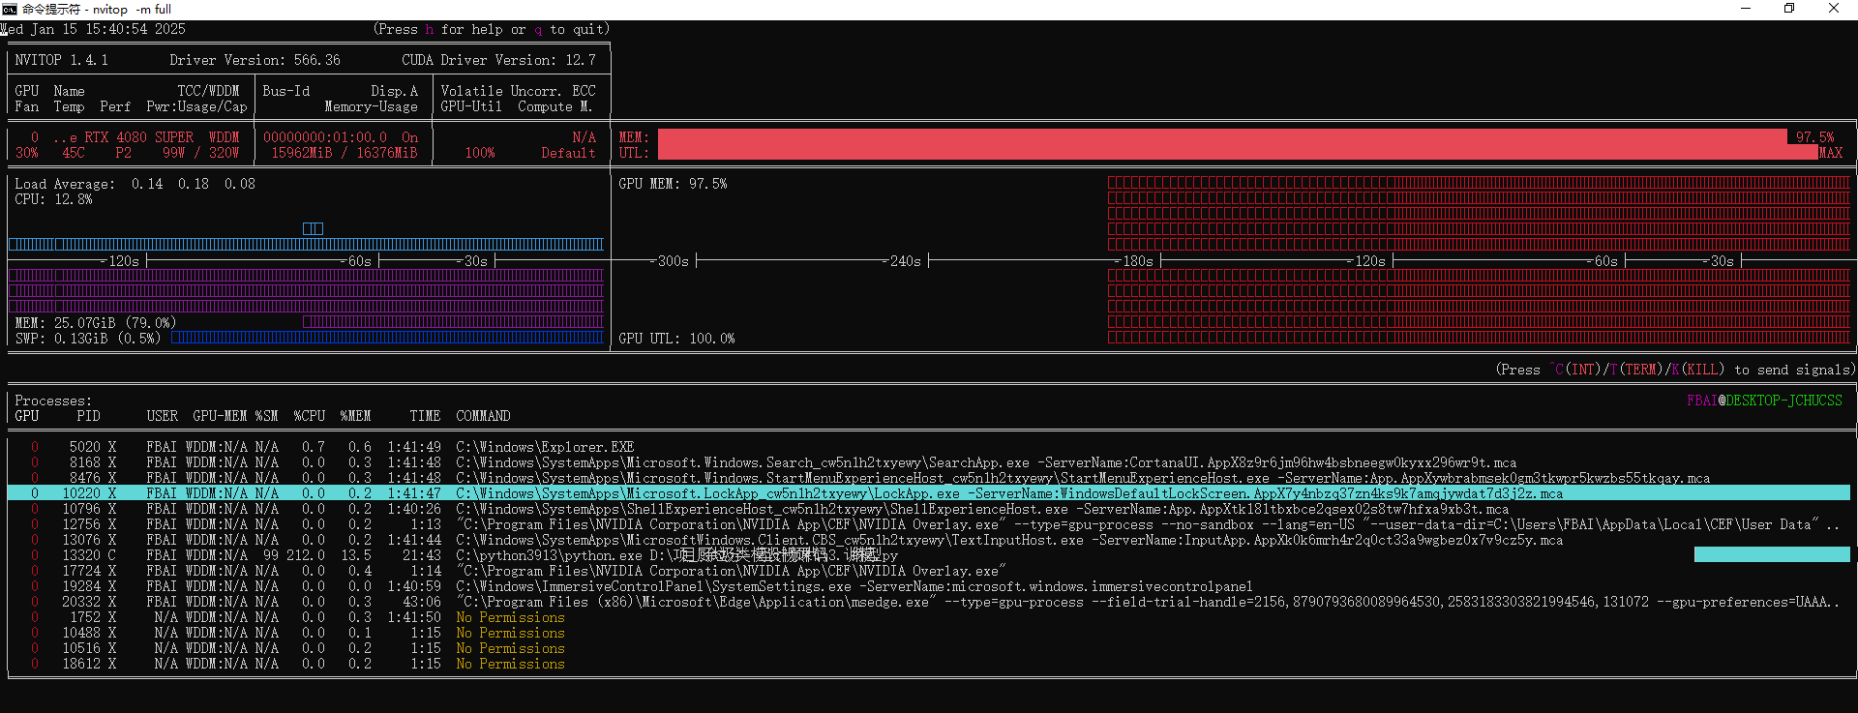The height and width of the screenshot is (713, 1858).
Task: Click GPU name RTX 4080 SUPER
Action: [138, 137]
